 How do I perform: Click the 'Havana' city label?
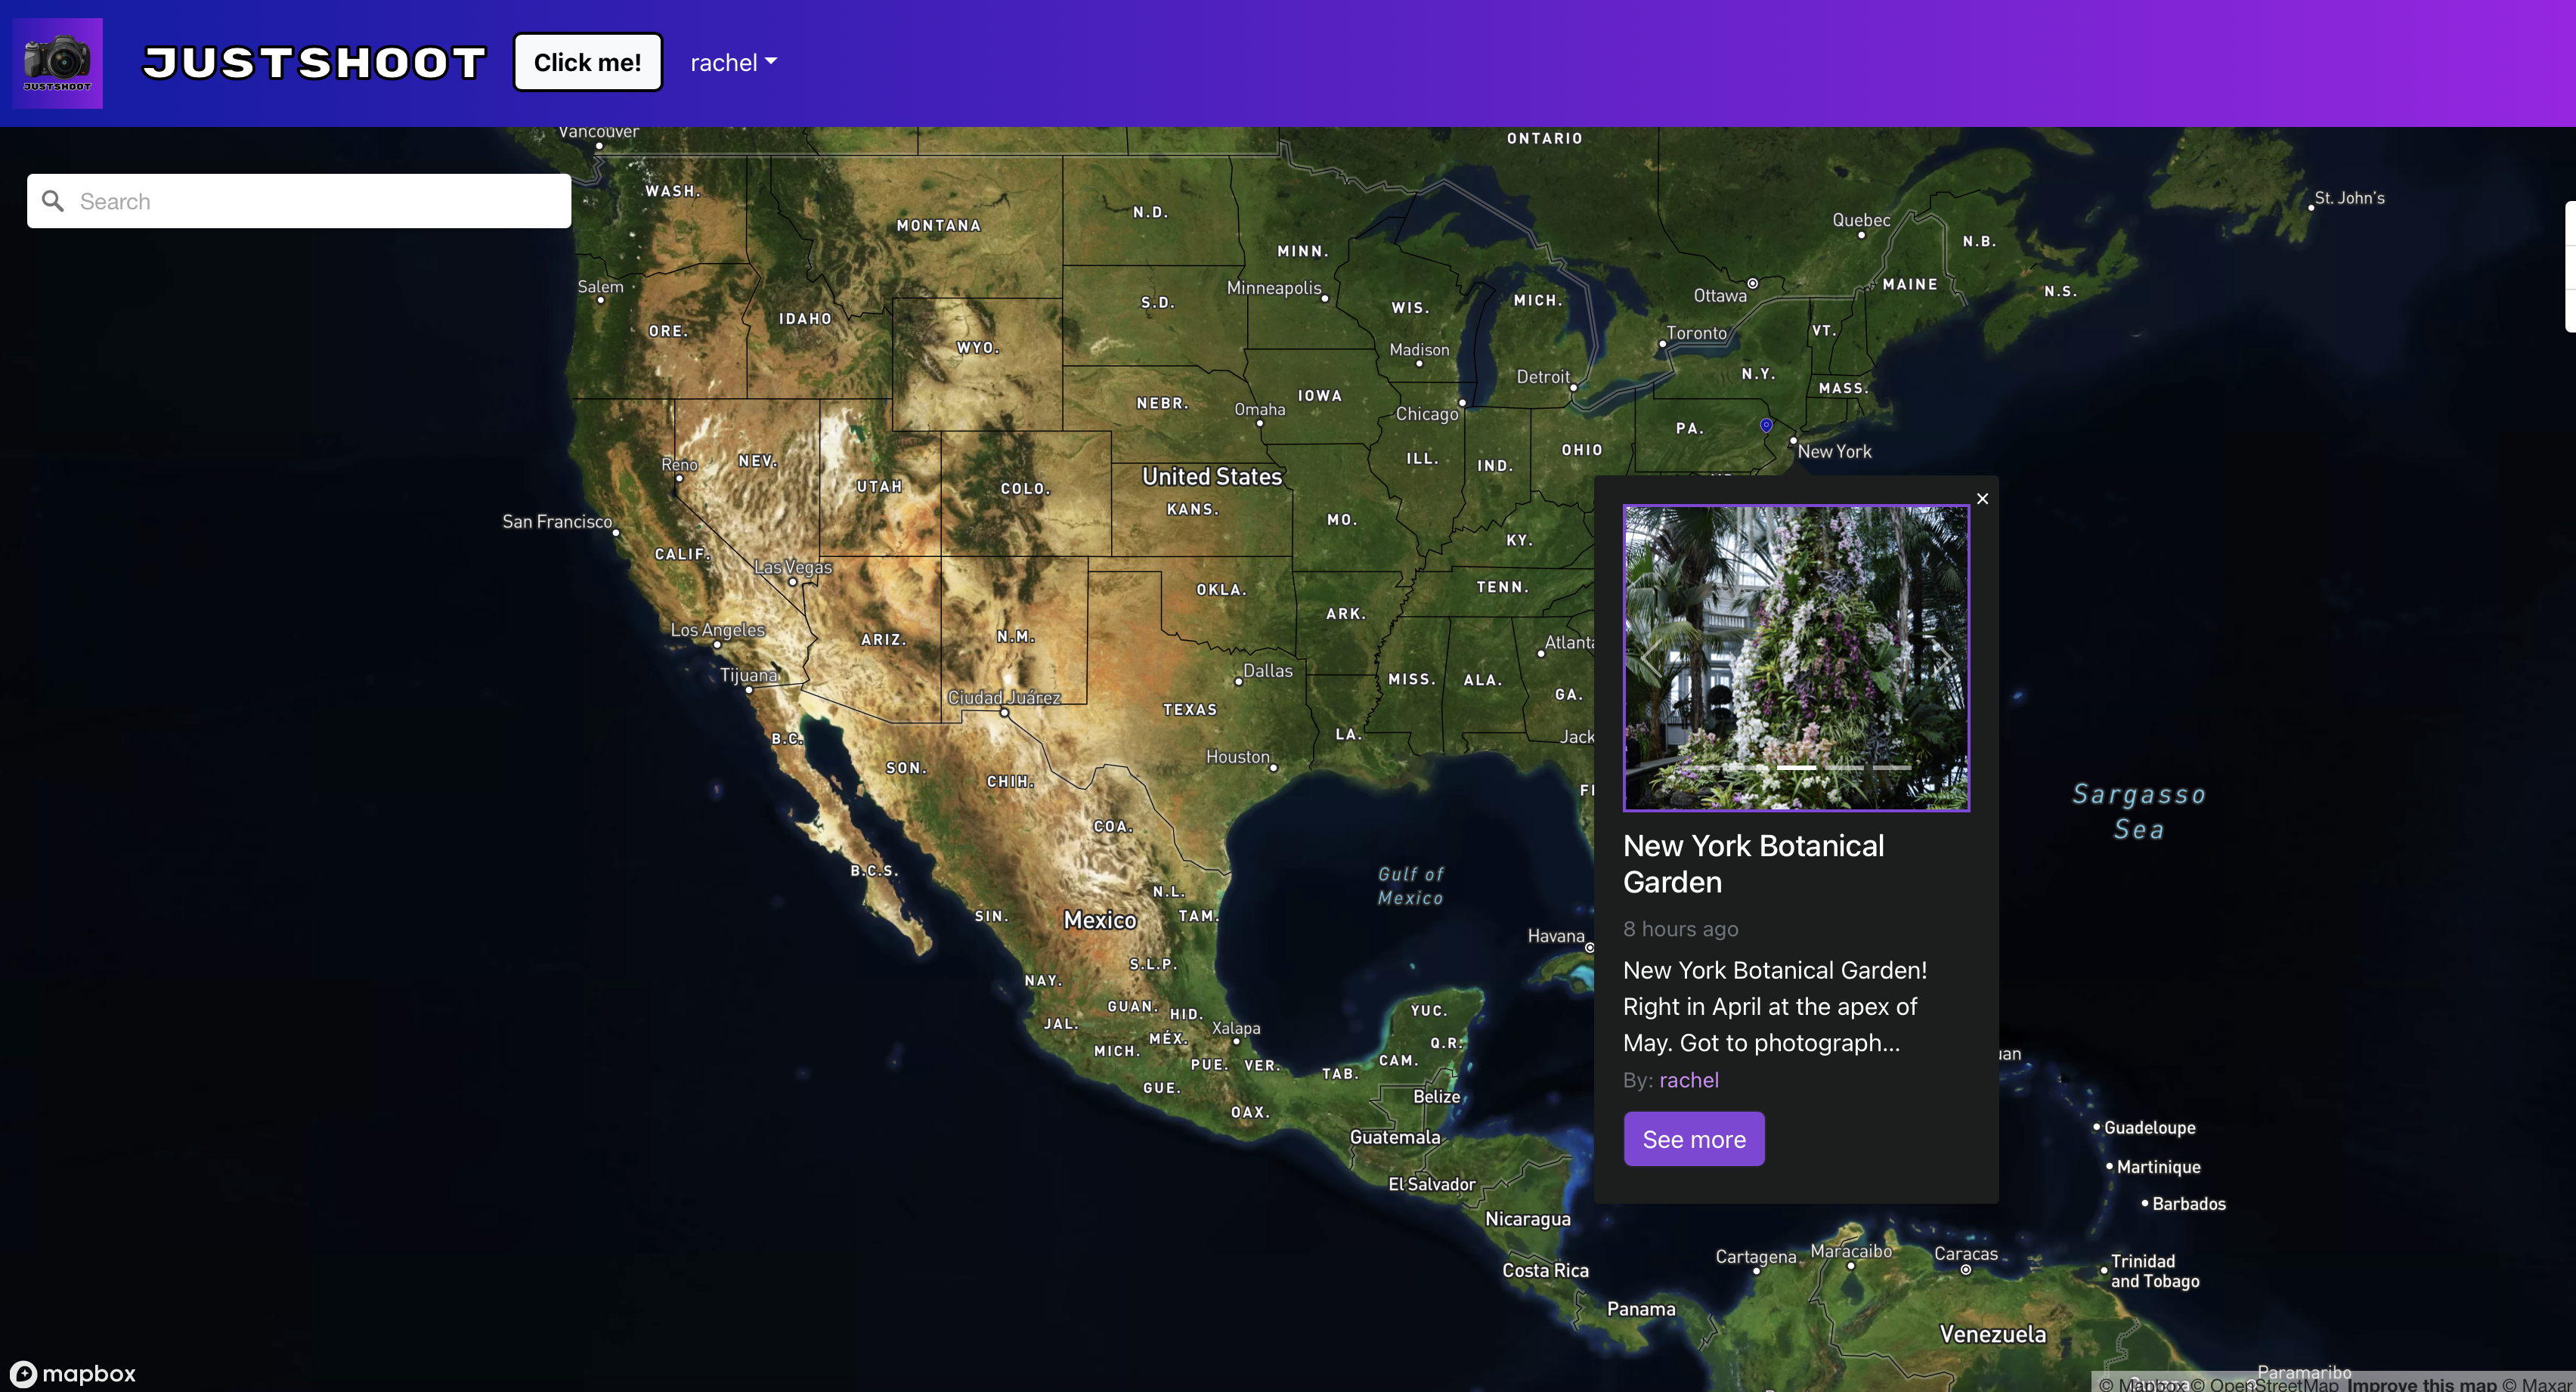click(1555, 936)
